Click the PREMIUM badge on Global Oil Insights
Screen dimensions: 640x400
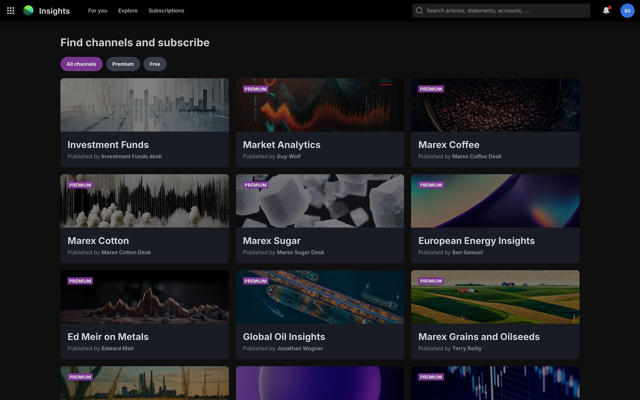pyautogui.click(x=255, y=281)
